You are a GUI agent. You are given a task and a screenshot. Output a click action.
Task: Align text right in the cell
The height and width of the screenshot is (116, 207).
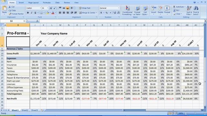coord(68,13)
